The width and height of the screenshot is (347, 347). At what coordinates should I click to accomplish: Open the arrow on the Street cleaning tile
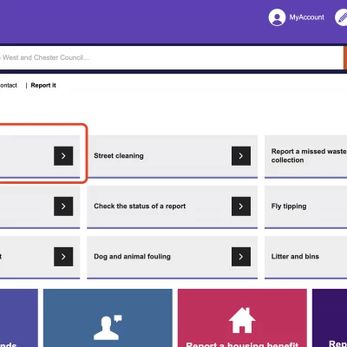241,156
